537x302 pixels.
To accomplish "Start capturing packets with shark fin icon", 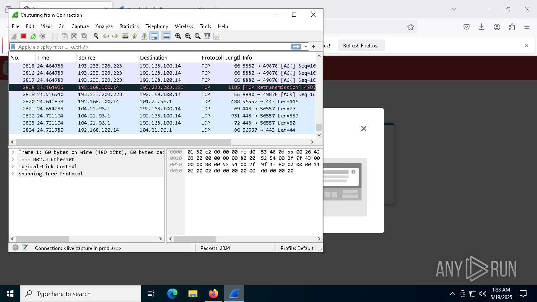I will [14, 36].
